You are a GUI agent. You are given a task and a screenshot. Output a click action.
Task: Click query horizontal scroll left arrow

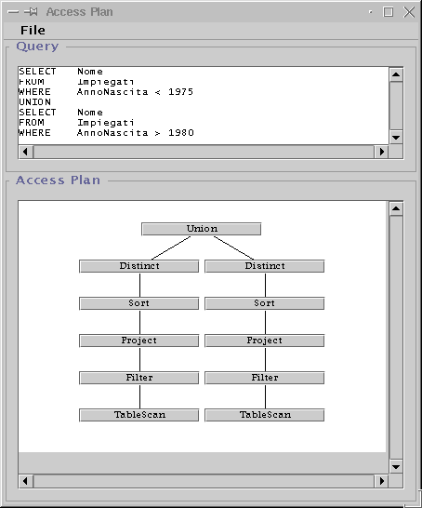(x=26, y=152)
